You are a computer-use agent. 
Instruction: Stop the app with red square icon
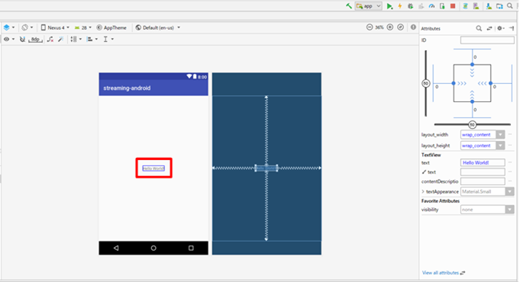[x=453, y=6]
